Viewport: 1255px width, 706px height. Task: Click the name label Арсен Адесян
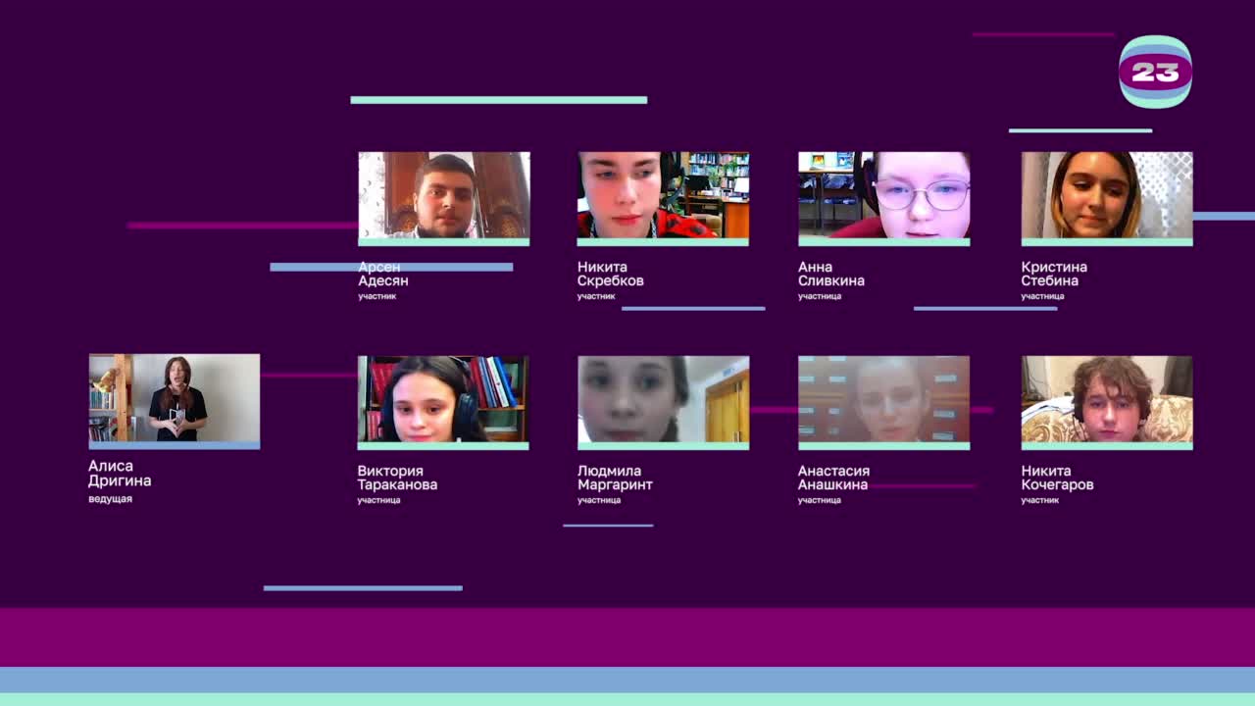point(383,274)
